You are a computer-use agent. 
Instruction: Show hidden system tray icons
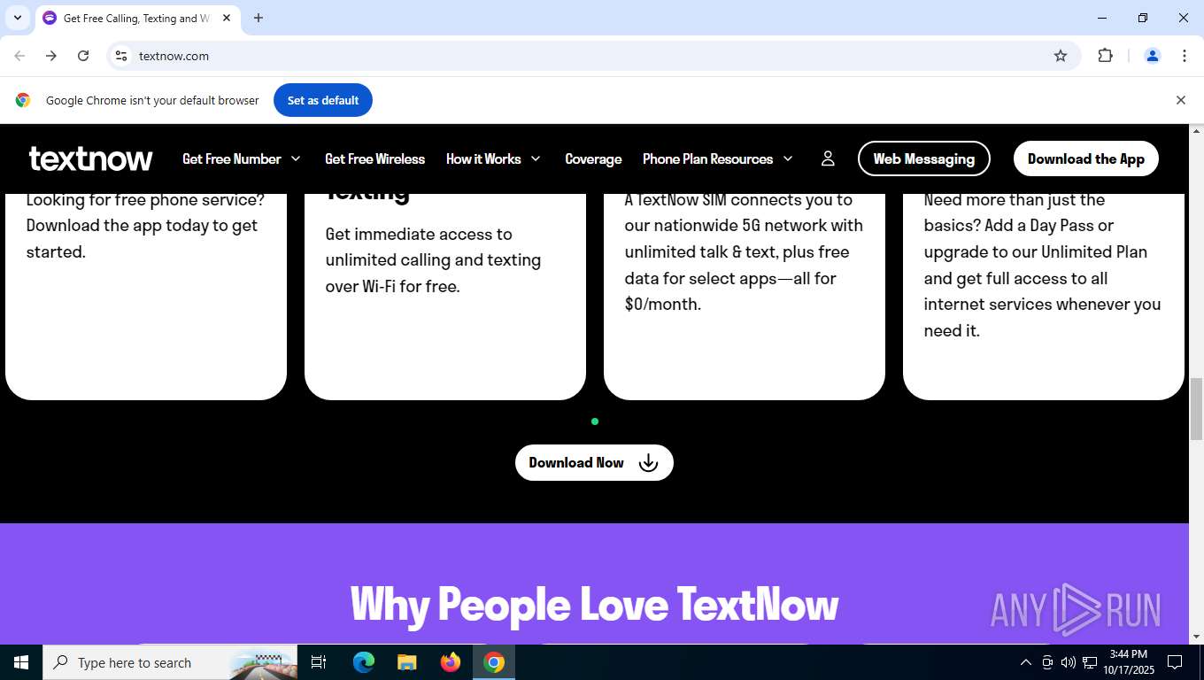tap(1025, 662)
